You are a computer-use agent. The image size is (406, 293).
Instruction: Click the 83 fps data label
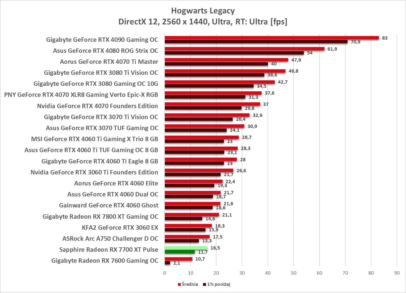coord(385,38)
